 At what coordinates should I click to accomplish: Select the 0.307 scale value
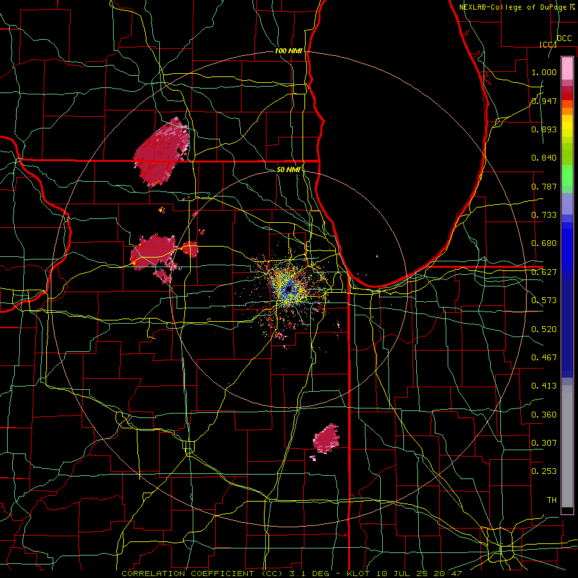click(x=544, y=443)
